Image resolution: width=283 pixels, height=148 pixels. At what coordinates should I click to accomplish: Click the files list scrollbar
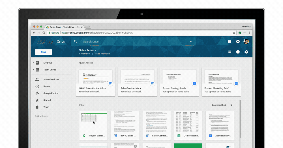(x=241, y=118)
